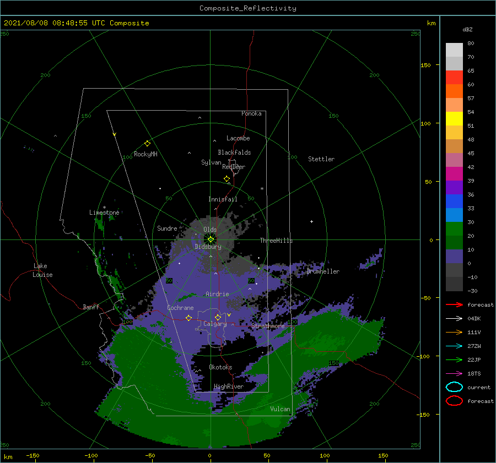This screenshot has height=463, width=496.
Task: Click the asterisk marker east of Innisfail
Action: [262, 189]
